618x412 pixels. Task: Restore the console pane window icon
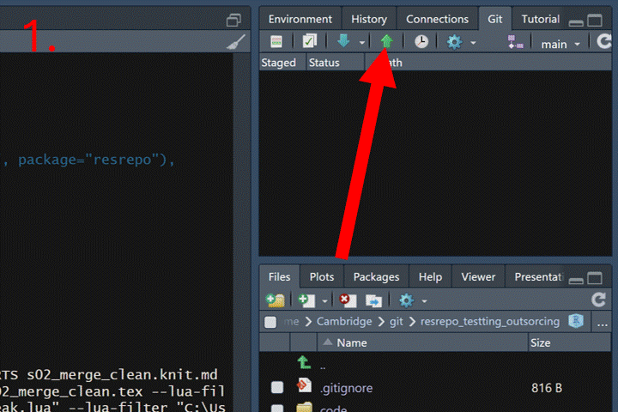(233, 20)
